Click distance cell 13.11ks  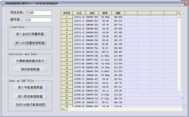tap(105, 60)
